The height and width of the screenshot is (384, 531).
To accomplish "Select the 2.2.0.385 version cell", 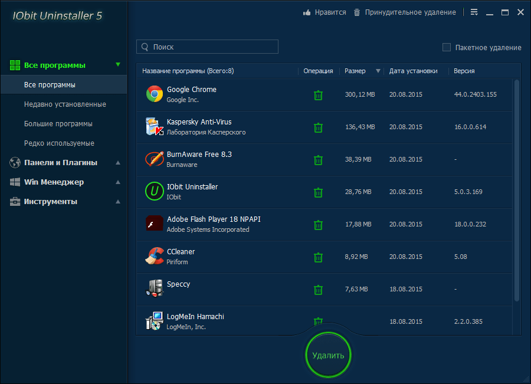I will coord(468,321).
